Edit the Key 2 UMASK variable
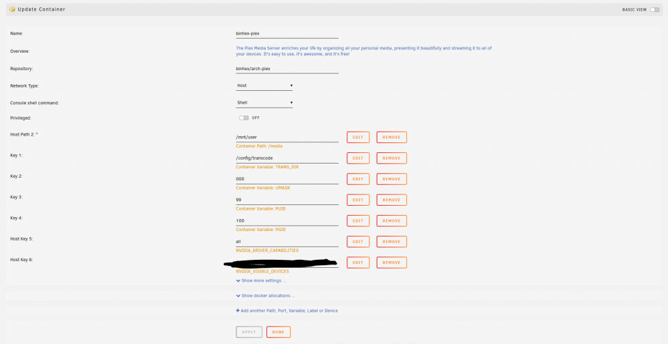 coord(358,179)
